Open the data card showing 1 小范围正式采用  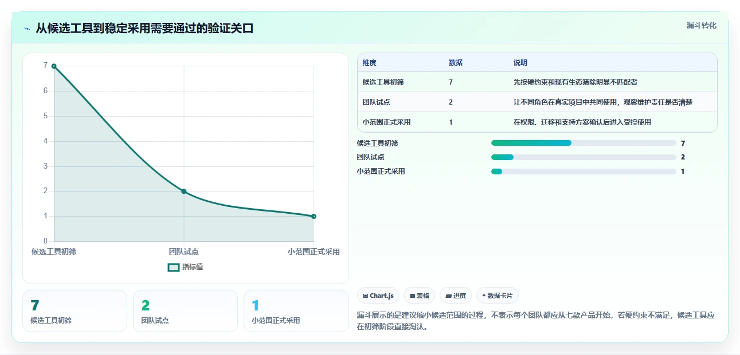[296, 311]
